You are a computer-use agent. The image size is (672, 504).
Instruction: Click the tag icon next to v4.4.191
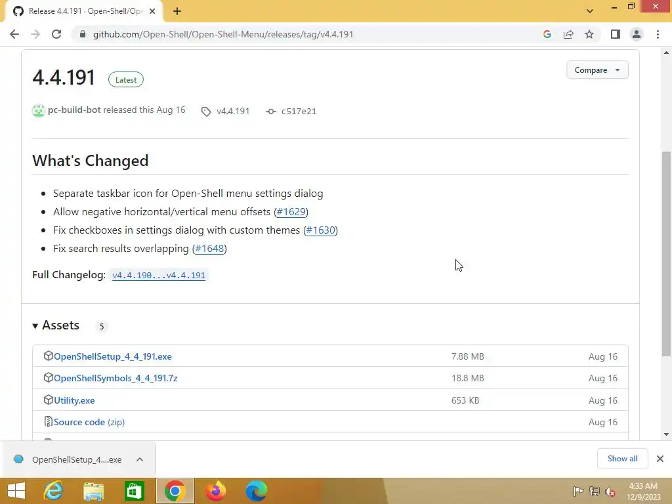click(206, 112)
